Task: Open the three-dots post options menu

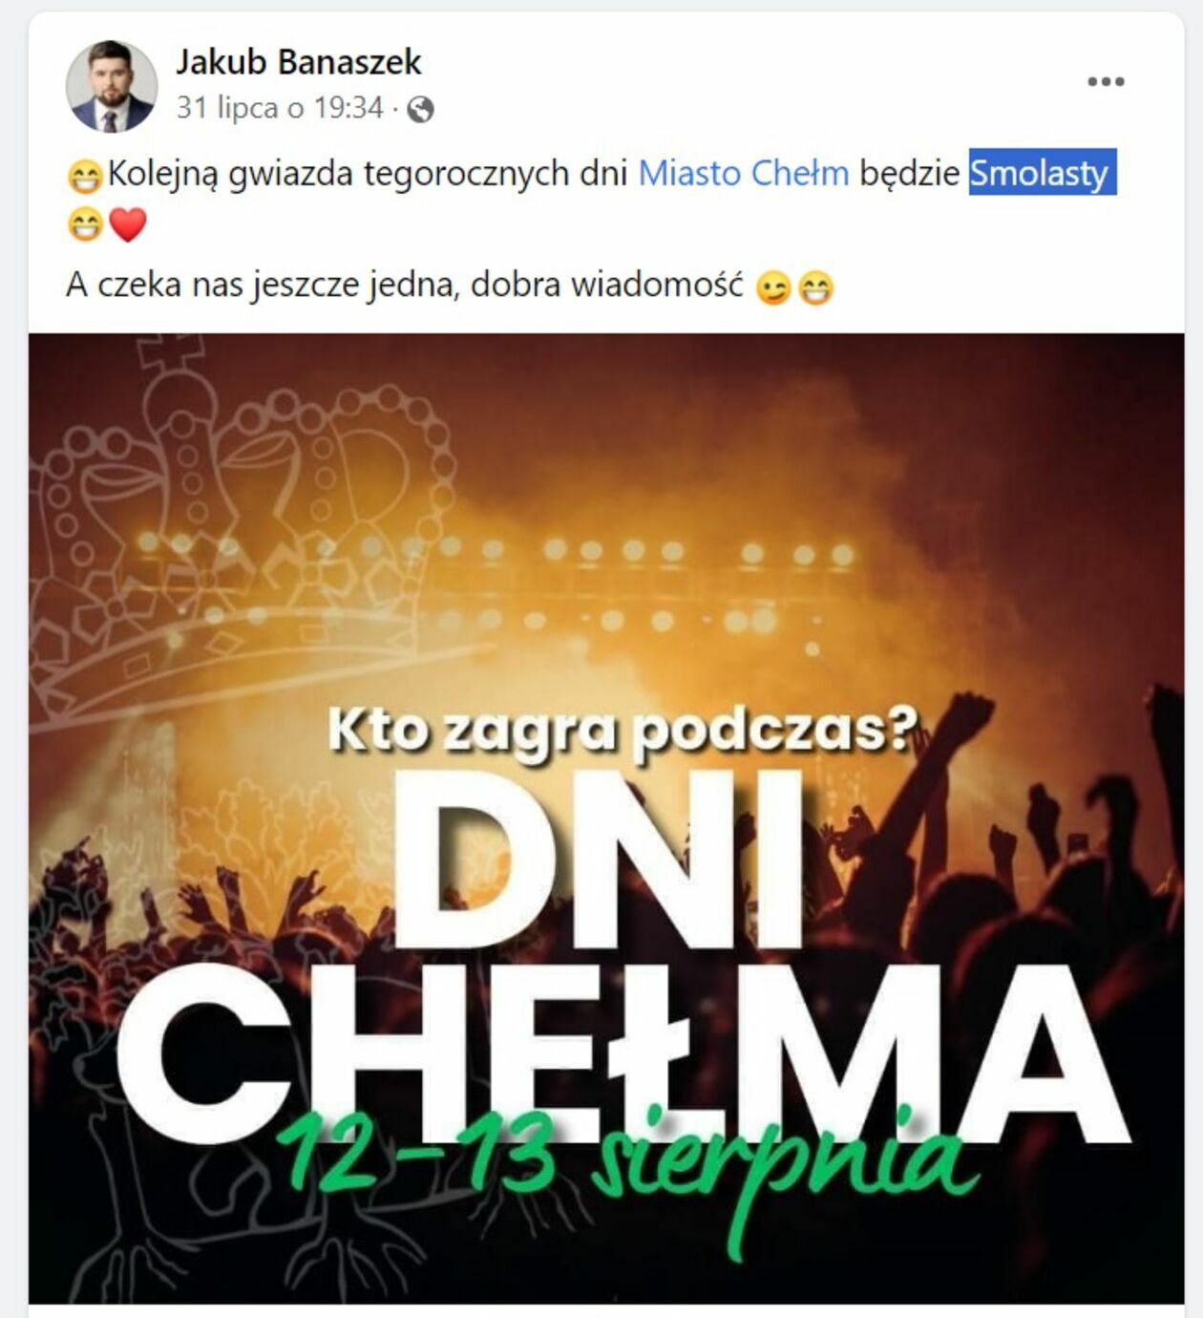Action: click(1106, 81)
